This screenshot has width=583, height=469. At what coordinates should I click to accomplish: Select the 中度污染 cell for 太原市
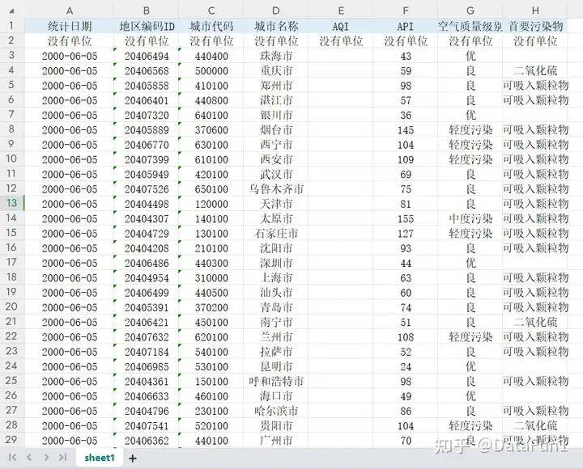[x=470, y=218]
